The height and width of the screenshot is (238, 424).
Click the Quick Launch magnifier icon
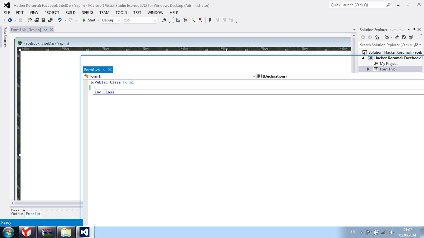388,5
